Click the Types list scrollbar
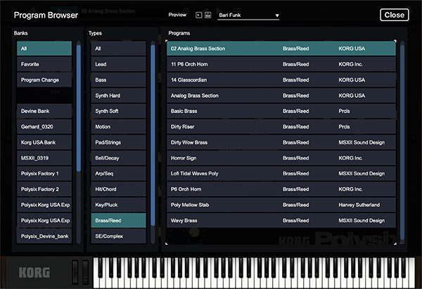This screenshot has height=289, width=422. 153,135
